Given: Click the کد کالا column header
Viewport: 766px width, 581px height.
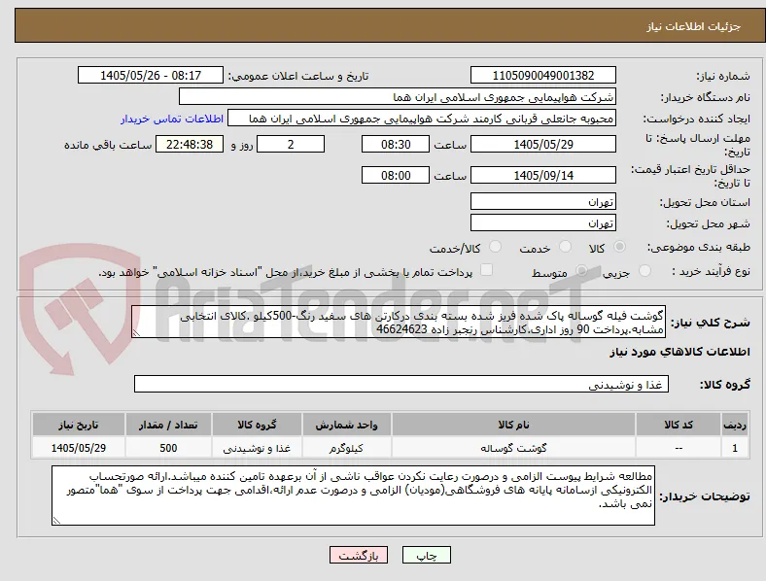Looking at the screenshot, I should (x=679, y=425).
